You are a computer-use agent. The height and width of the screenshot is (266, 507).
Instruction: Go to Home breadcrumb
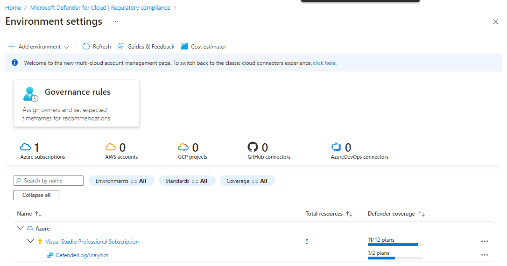13,8
